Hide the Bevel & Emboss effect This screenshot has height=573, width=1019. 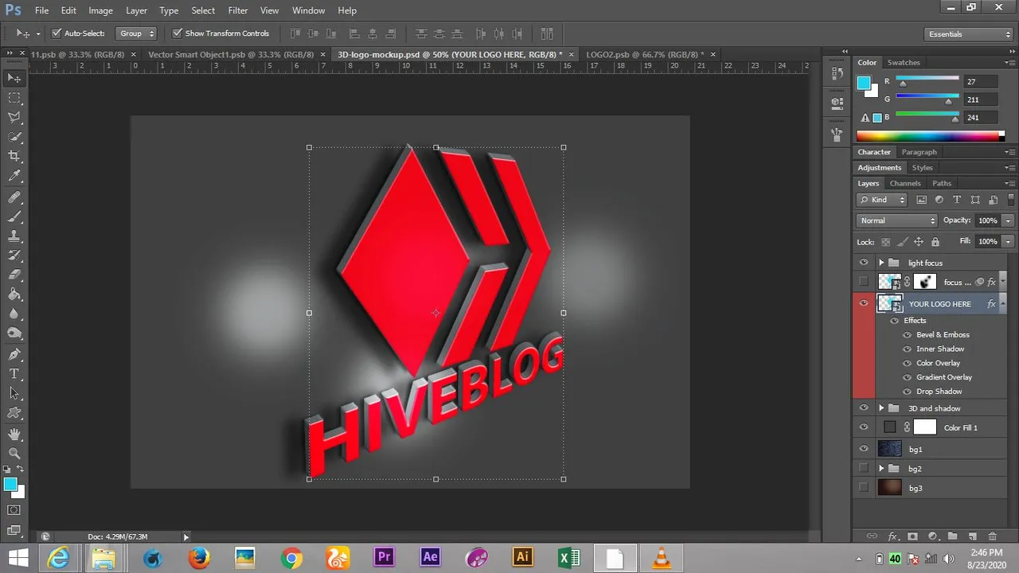[x=907, y=335]
